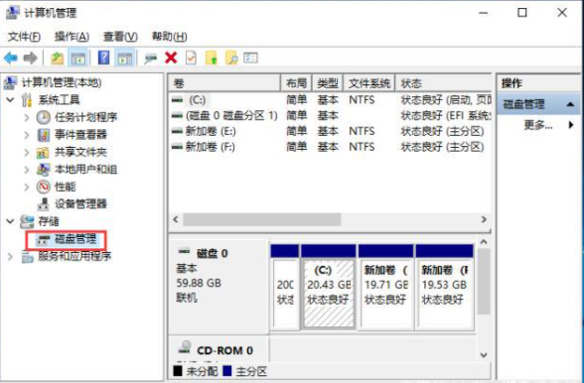Expand the 事件查看器 node
This screenshot has height=383, width=584.
click(27, 135)
